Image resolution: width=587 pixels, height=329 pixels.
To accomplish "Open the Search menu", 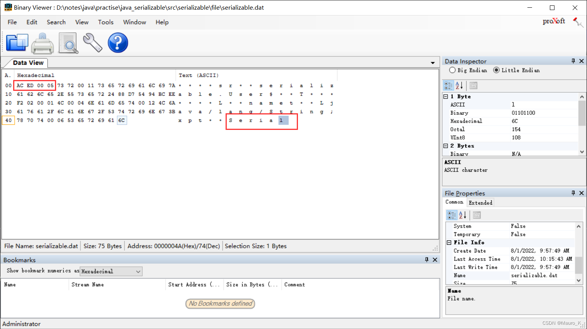I will pos(56,22).
